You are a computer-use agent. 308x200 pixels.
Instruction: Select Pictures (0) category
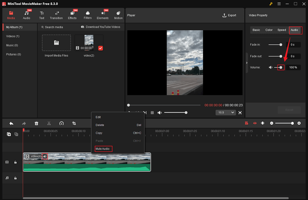click(14, 54)
